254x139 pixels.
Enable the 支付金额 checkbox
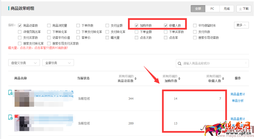[107, 26]
